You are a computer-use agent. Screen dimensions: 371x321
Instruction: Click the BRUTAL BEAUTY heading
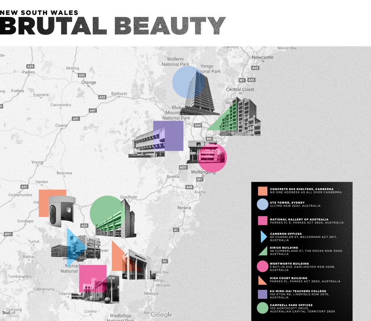(113, 26)
